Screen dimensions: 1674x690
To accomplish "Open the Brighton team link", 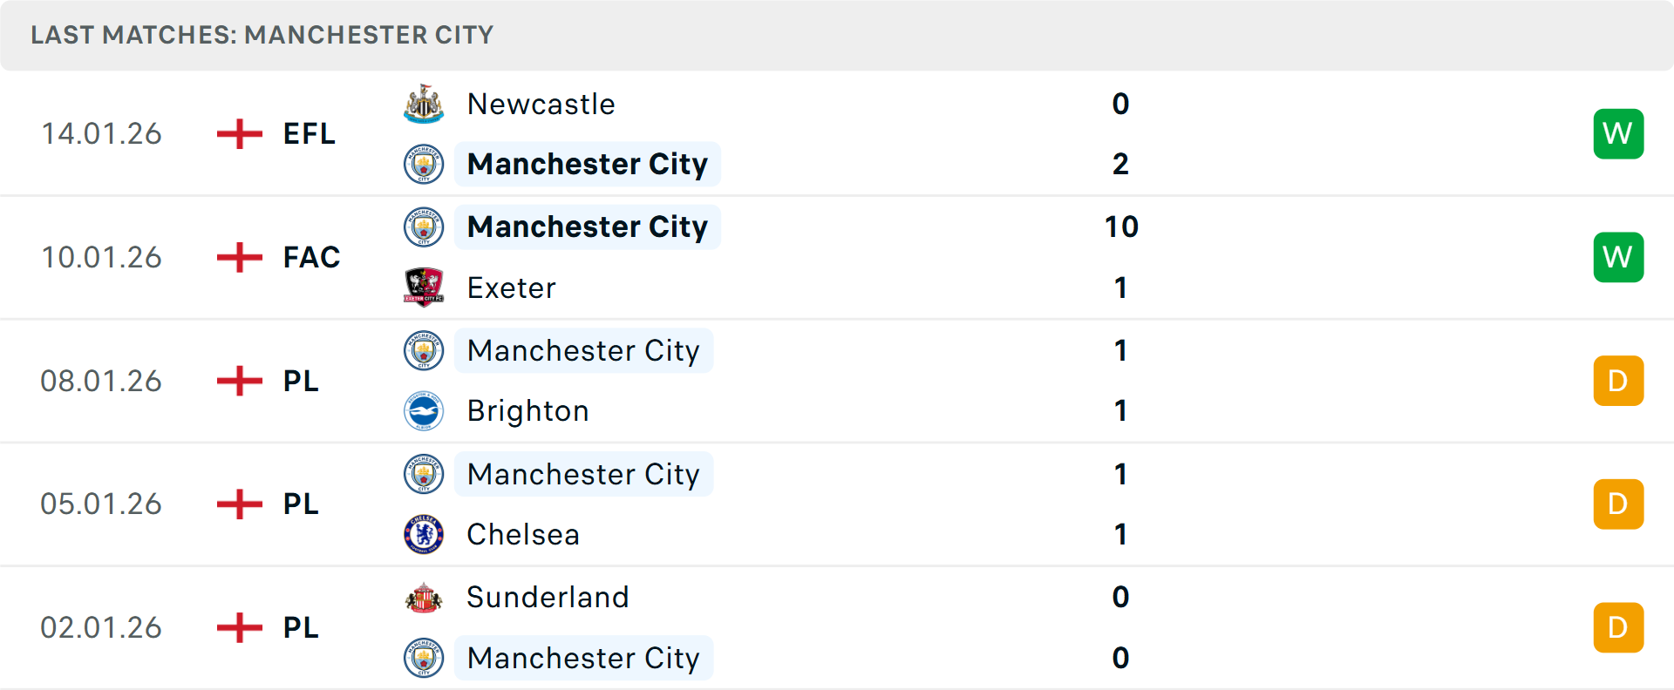I will 527,411.
